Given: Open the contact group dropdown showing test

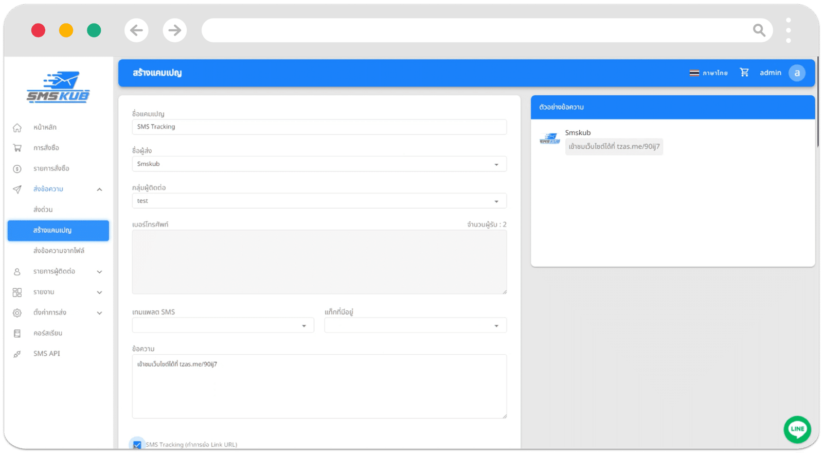Looking at the screenshot, I should (x=319, y=201).
